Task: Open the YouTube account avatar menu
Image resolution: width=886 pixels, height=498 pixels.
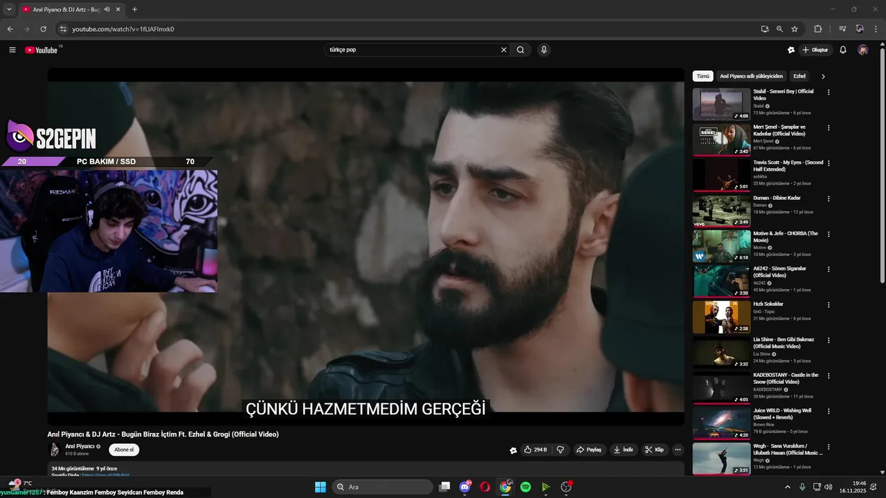Action: [x=862, y=50]
